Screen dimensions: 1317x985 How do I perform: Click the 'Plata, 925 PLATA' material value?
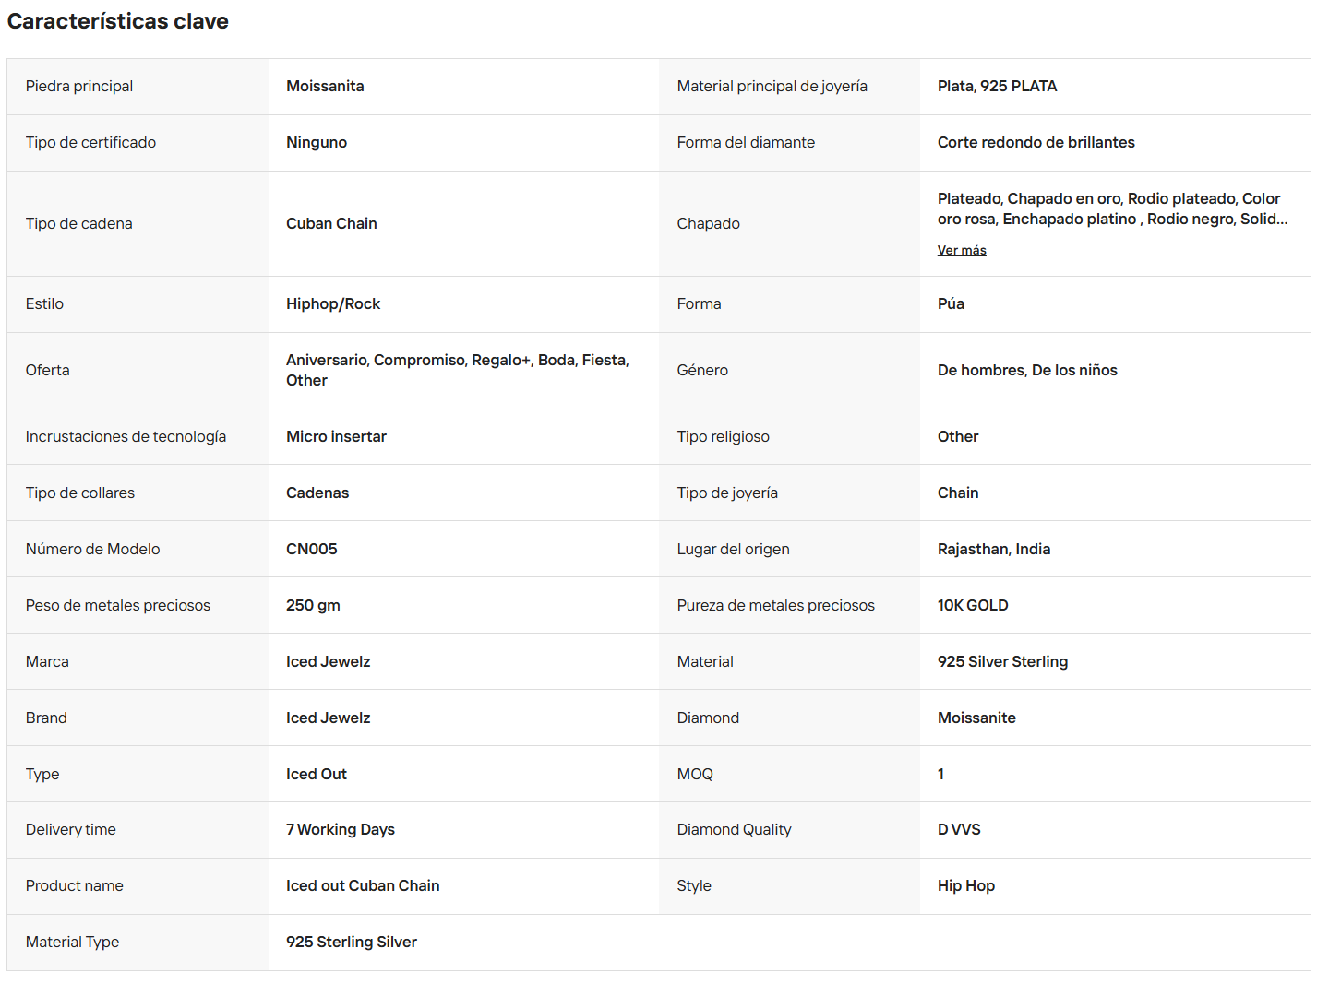(x=997, y=86)
